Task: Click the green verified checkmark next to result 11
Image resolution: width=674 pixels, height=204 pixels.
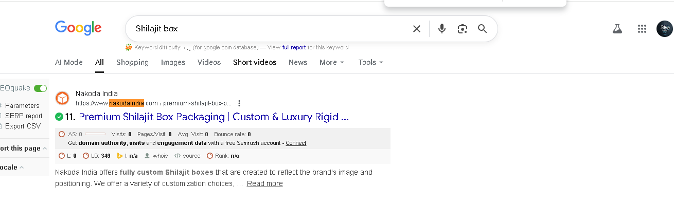Action: pyautogui.click(x=59, y=117)
